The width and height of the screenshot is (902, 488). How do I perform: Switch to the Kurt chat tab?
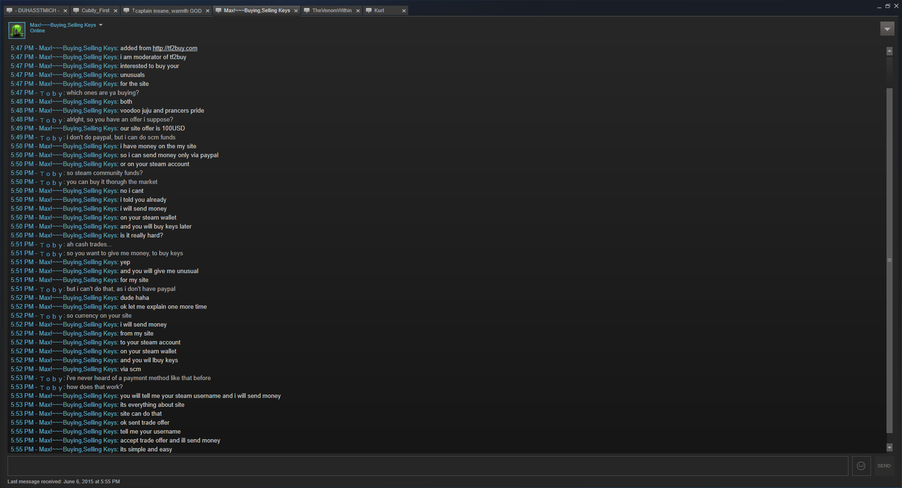tap(379, 10)
